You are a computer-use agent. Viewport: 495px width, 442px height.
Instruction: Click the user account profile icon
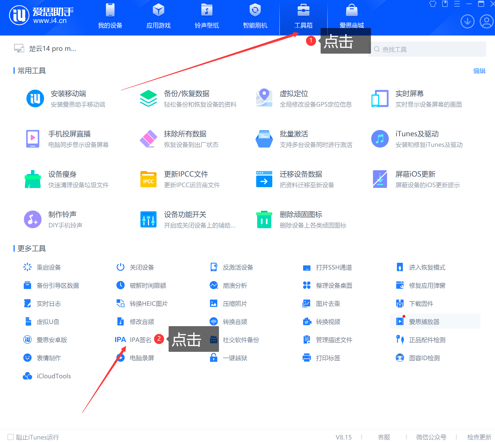(x=486, y=22)
